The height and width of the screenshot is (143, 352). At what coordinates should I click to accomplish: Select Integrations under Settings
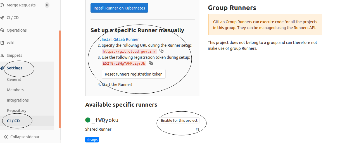pos(18,100)
